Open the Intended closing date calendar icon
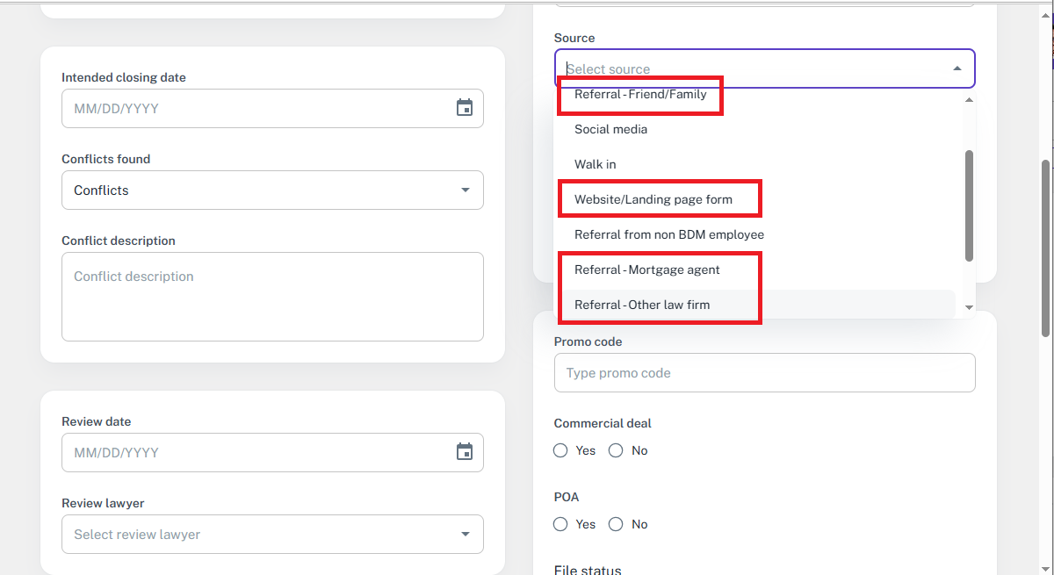 coord(465,108)
